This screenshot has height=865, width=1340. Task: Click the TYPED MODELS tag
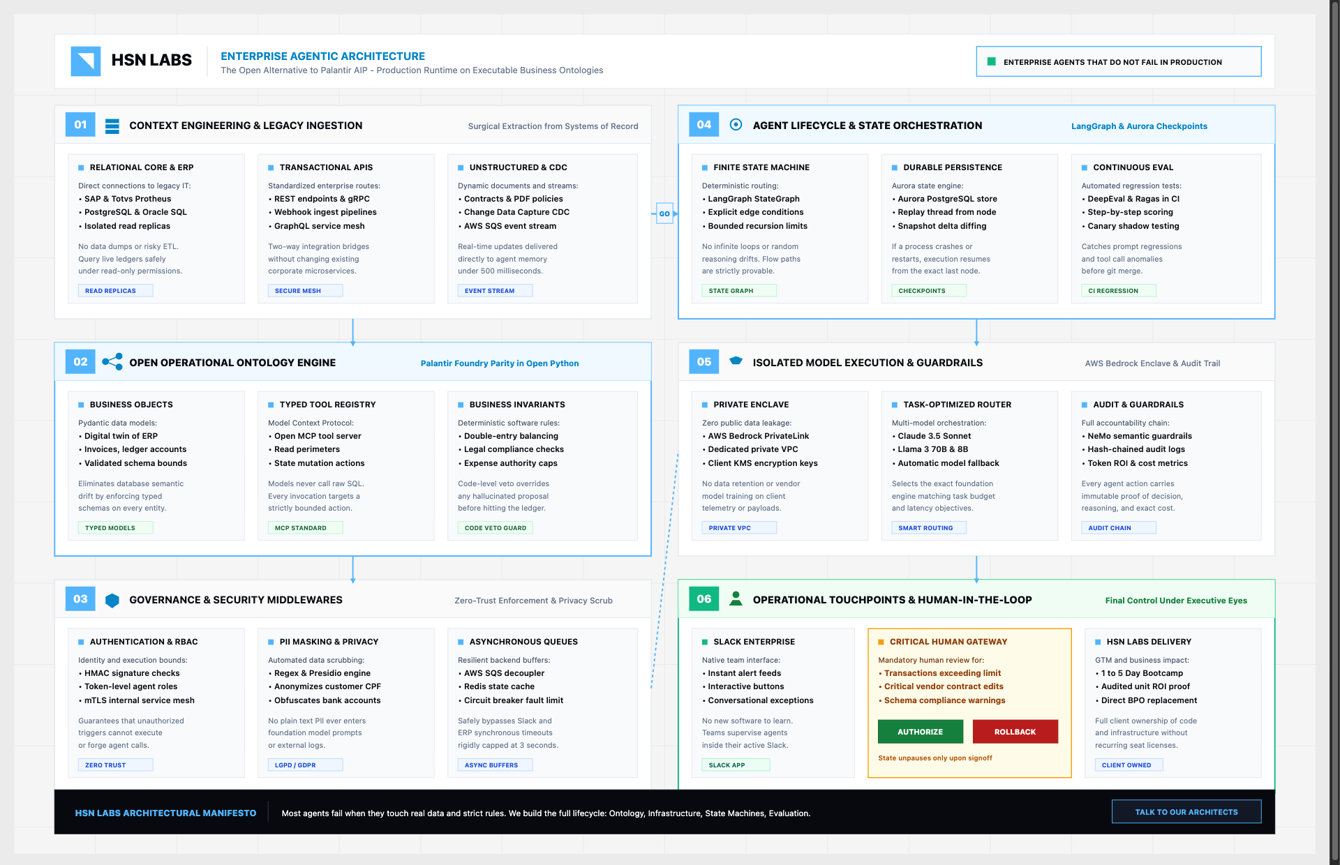(115, 528)
